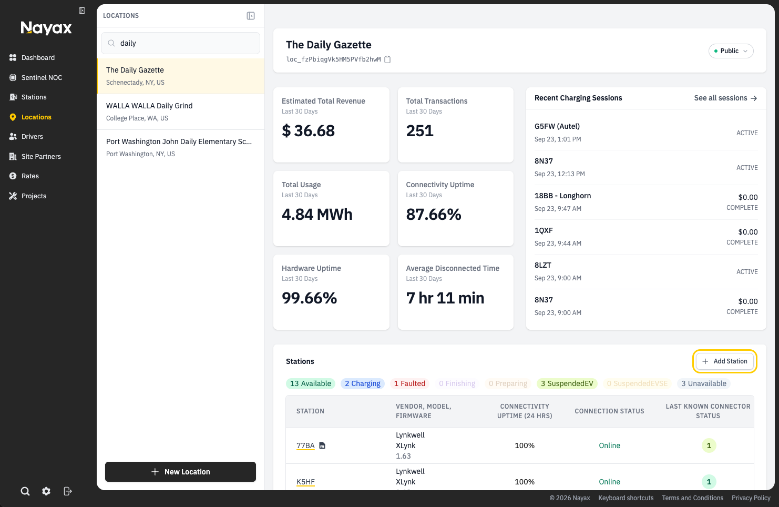Toggle the 2 Charging status filter
This screenshot has width=779, height=507.
click(x=363, y=383)
